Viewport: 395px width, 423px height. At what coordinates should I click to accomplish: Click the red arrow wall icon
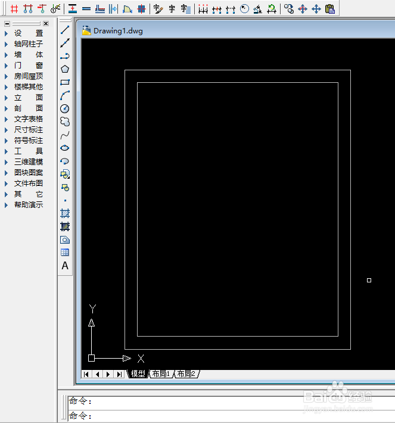(72, 9)
